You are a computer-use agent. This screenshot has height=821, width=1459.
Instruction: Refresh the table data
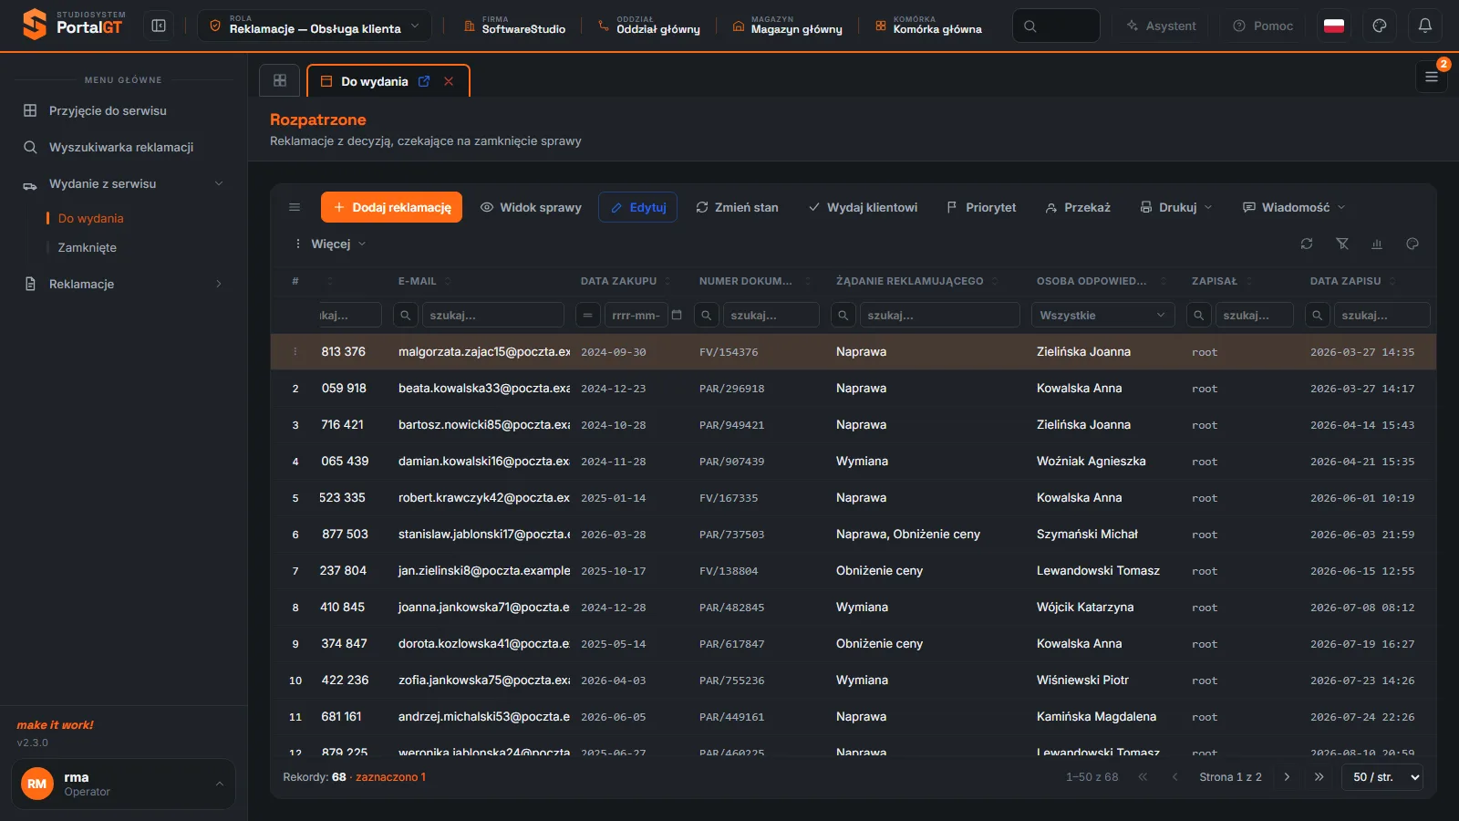pyautogui.click(x=1307, y=244)
